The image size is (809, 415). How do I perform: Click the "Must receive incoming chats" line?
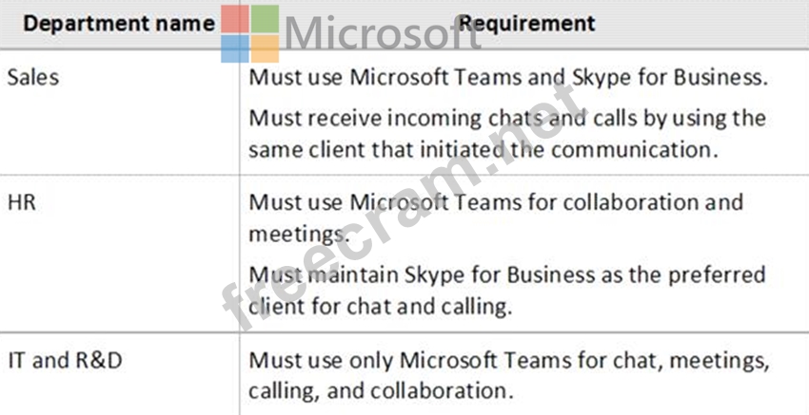tap(507, 119)
